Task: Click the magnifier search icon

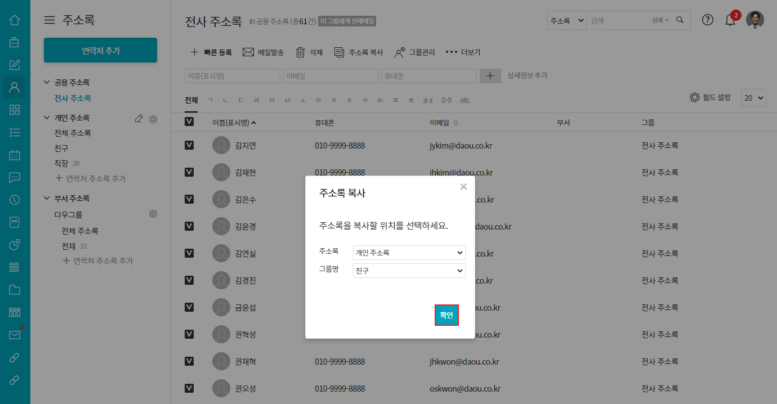Action: point(680,20)
